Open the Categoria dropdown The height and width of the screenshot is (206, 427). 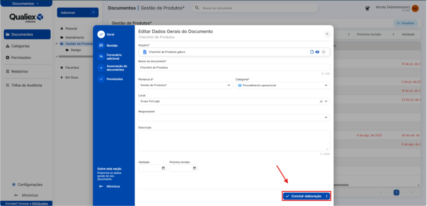(x=326, y=85)
